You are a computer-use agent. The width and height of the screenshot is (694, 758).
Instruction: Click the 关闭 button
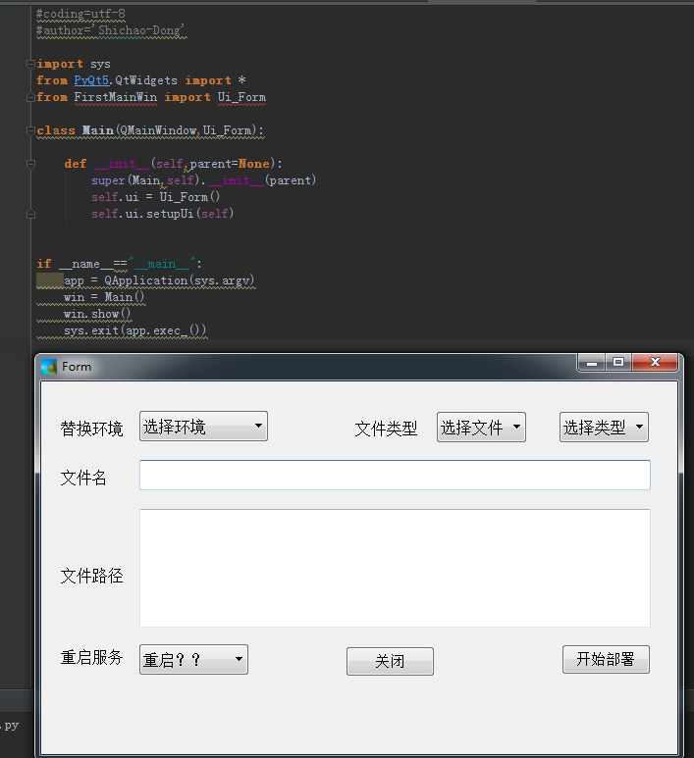coord(390,661)
